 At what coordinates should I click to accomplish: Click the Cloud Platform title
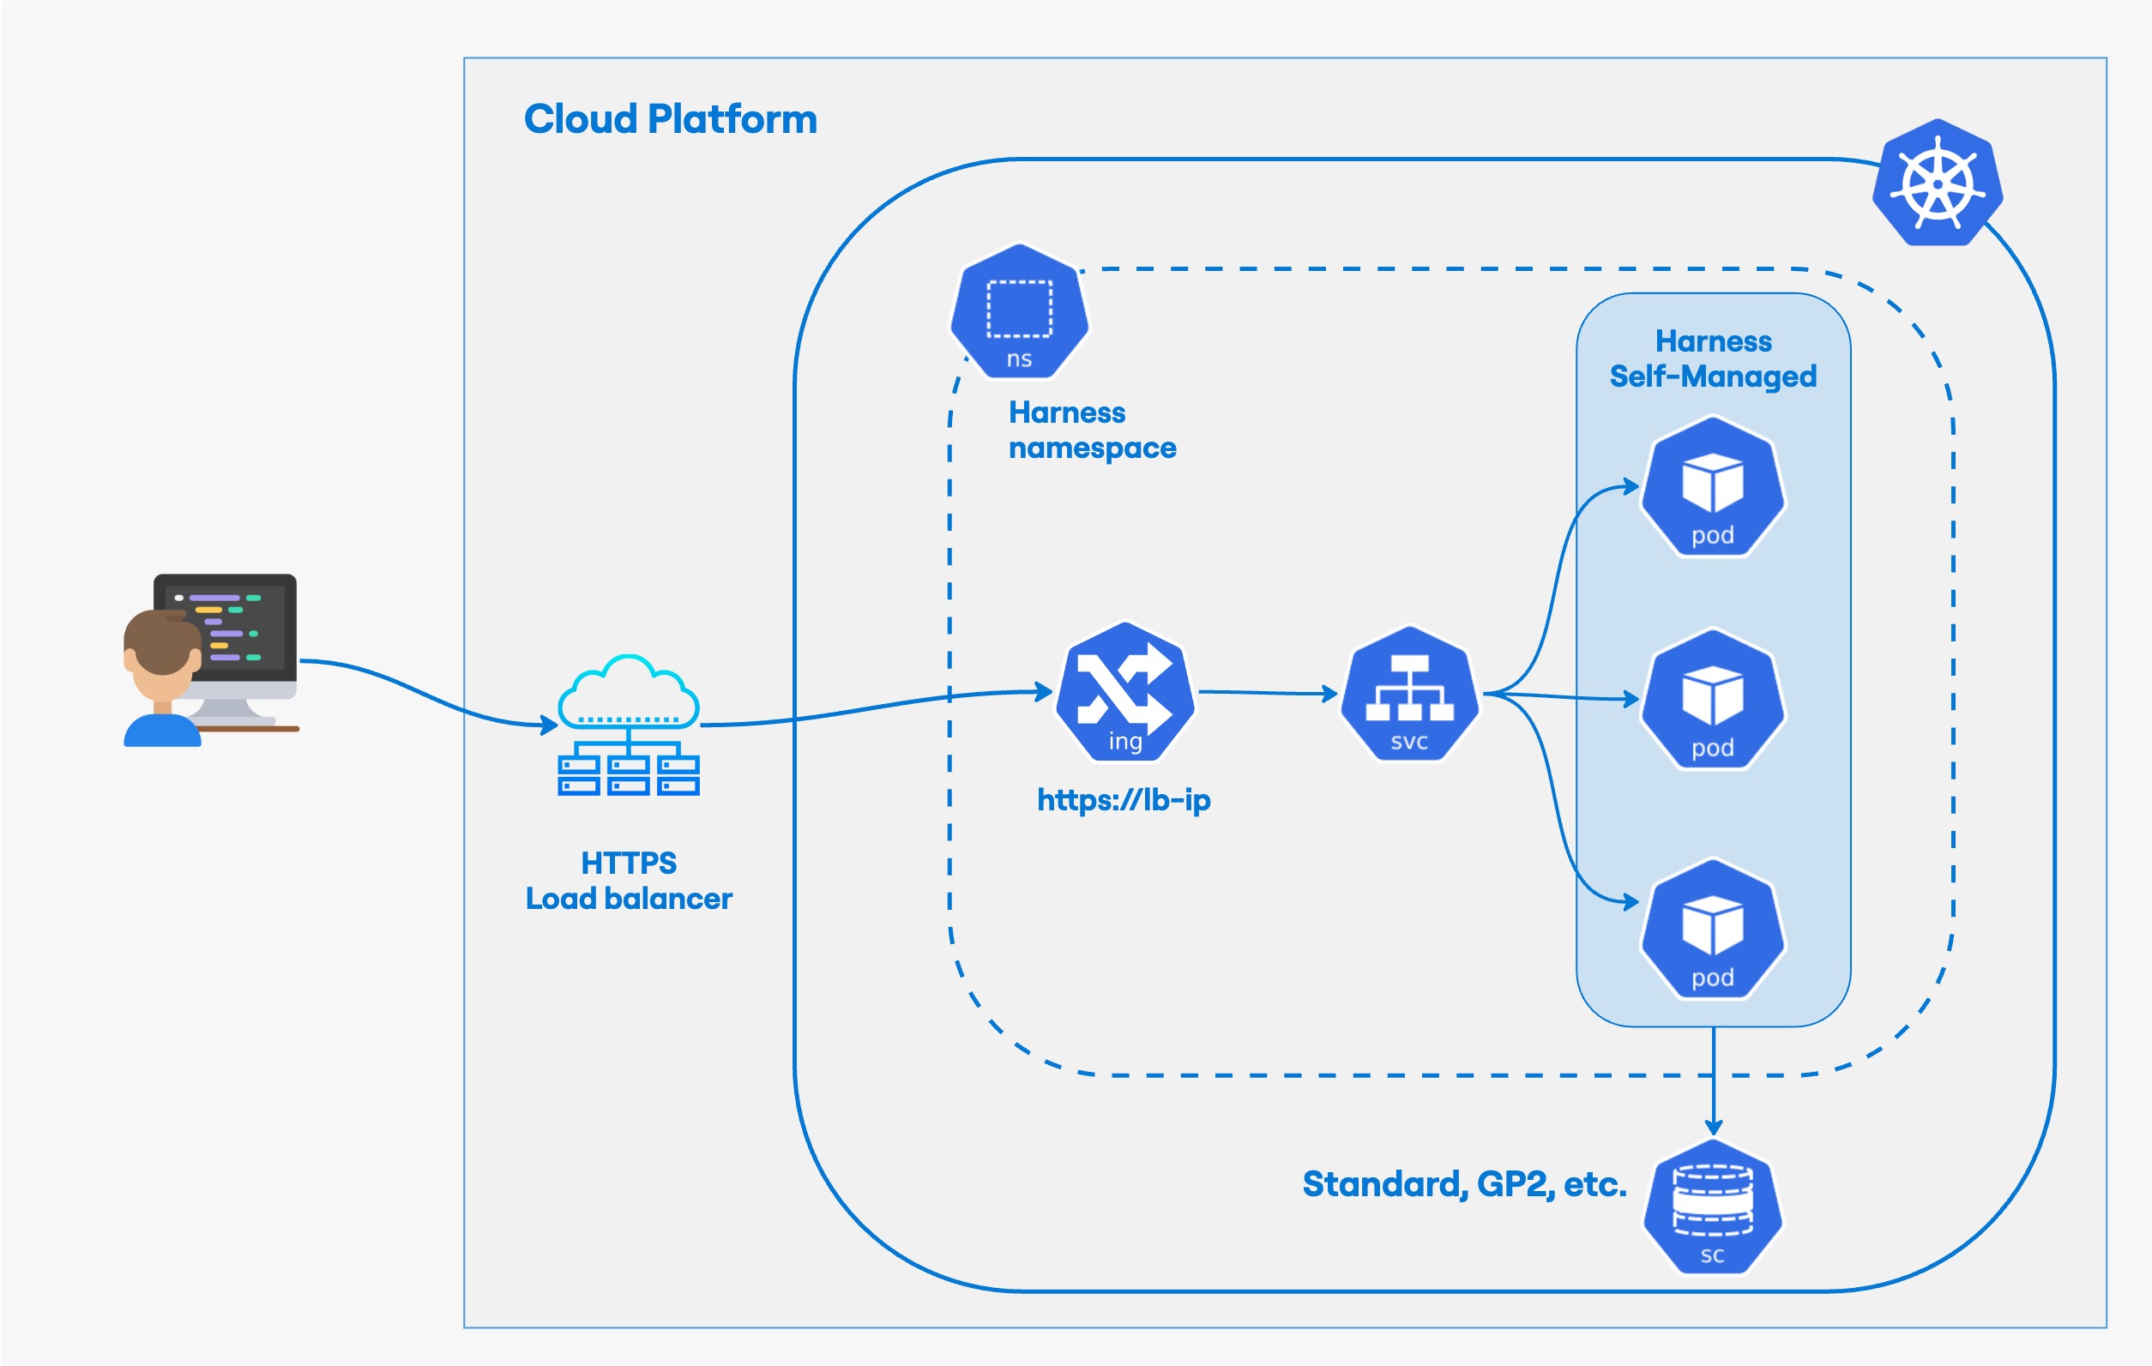670,119
